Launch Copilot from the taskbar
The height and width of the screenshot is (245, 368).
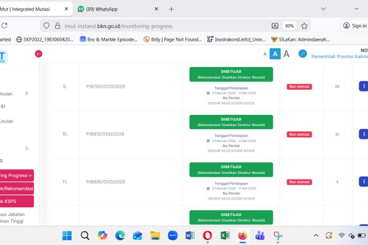[103, 236]
